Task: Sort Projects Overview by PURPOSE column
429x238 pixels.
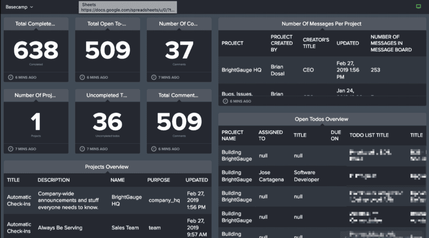Action: (x=159, y=180)
